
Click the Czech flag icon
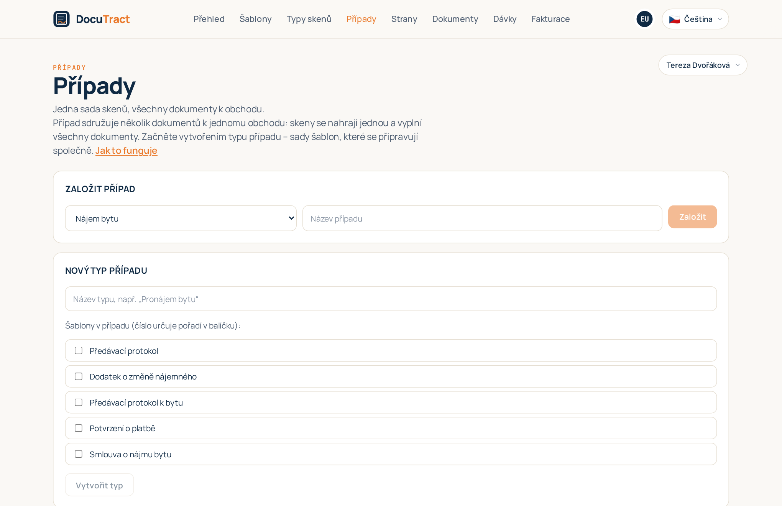coord(674,19)
